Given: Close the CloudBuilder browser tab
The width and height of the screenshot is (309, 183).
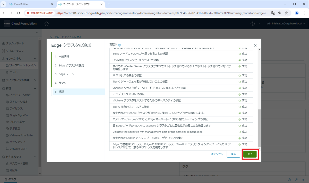Looking at the screenshot, I should point(52,4).
